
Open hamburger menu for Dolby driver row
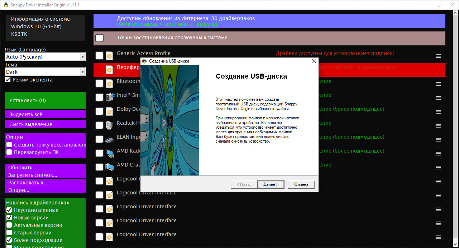tap(438, 112)
